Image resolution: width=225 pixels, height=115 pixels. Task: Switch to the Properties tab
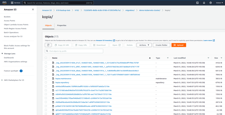click(62, 25)
